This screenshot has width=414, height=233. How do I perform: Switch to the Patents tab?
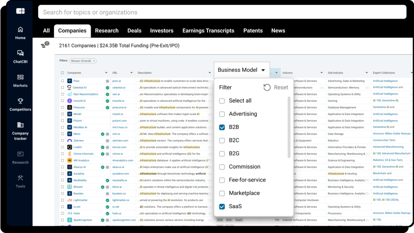[253, 31]
